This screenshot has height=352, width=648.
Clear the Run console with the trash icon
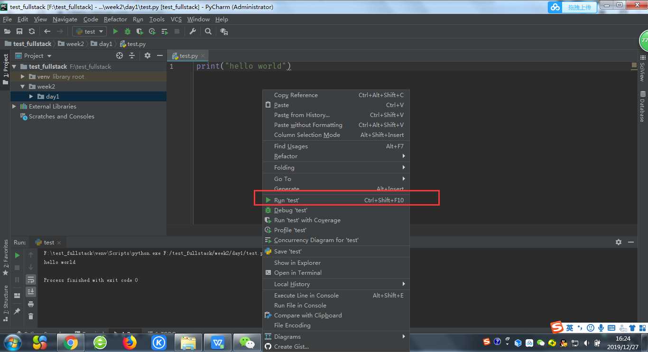tap(31, 316)
